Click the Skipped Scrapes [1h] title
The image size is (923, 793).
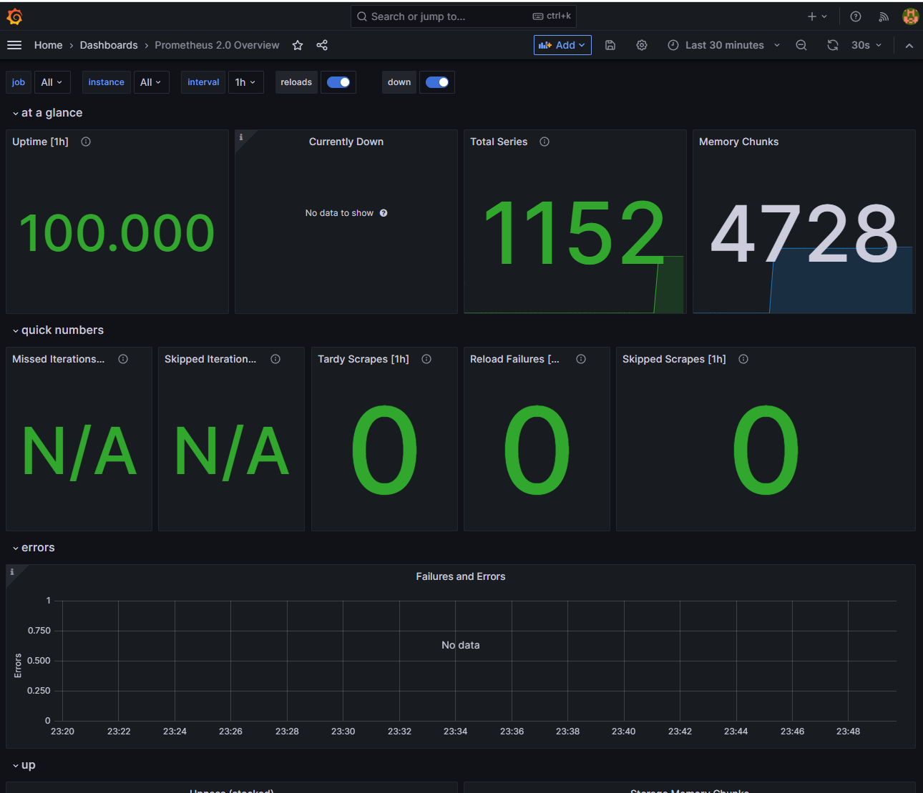tap(674, 359)
